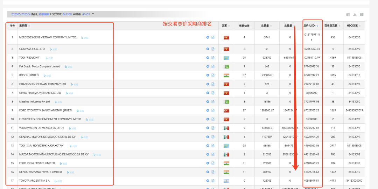Click the 序号 column header

(12, 26)
